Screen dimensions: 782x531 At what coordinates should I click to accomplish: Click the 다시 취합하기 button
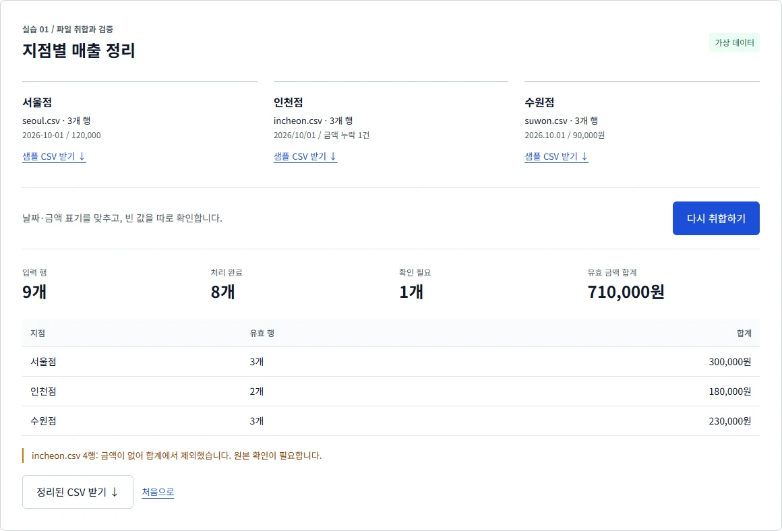coord(716,218)
